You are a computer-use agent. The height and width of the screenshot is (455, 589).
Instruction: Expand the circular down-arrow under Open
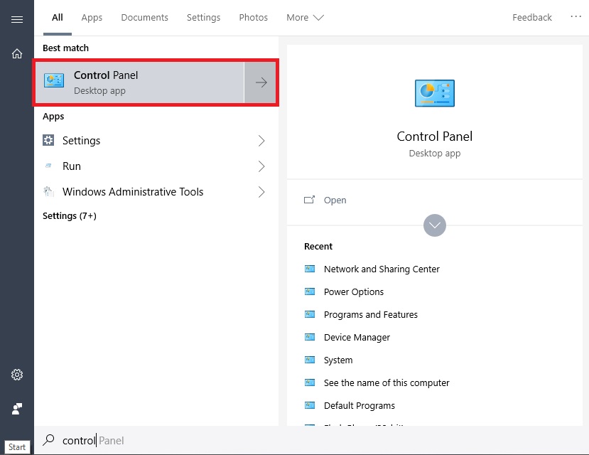[435, 225]
